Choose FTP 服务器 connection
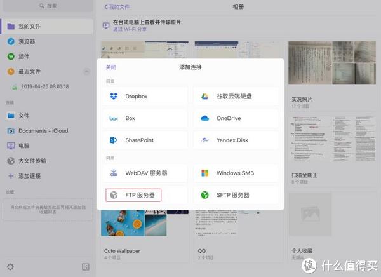 coord(145,195)
